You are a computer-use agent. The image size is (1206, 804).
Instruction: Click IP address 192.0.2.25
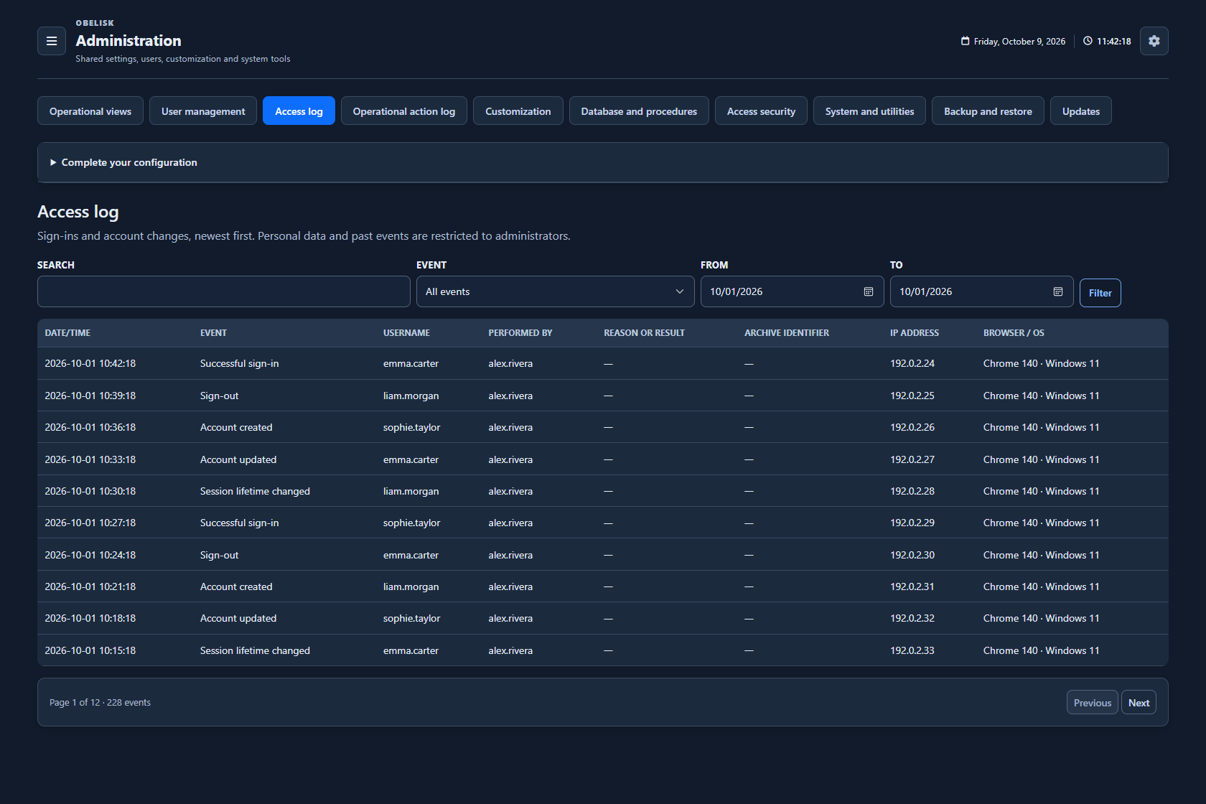pos(912,396)
